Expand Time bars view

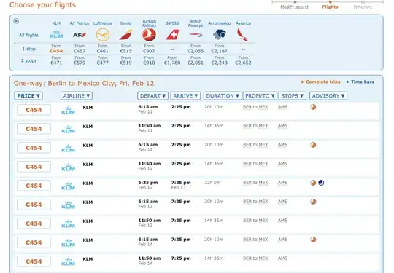[x=360, y=82]
